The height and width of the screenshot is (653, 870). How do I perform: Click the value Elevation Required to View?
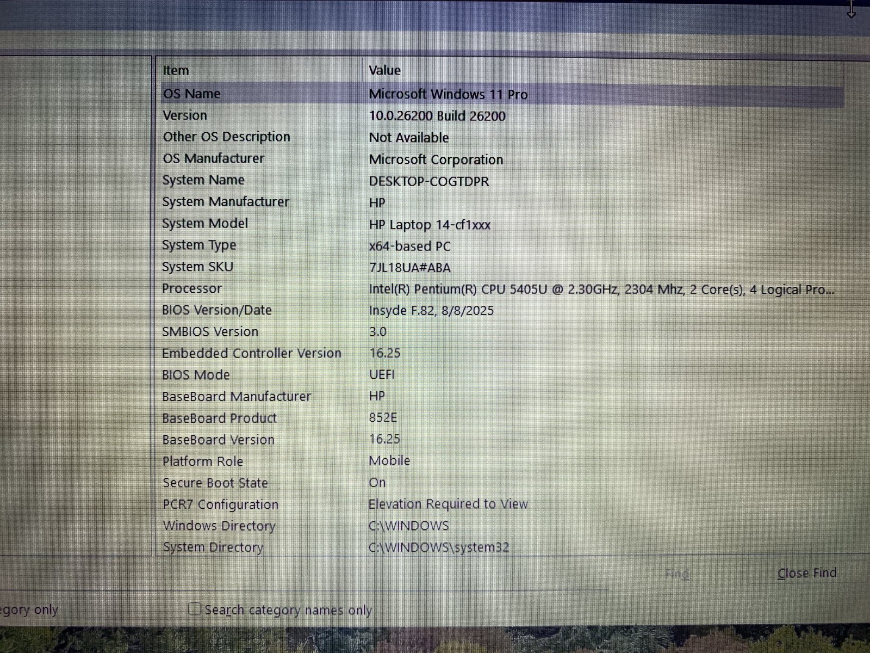448,504
